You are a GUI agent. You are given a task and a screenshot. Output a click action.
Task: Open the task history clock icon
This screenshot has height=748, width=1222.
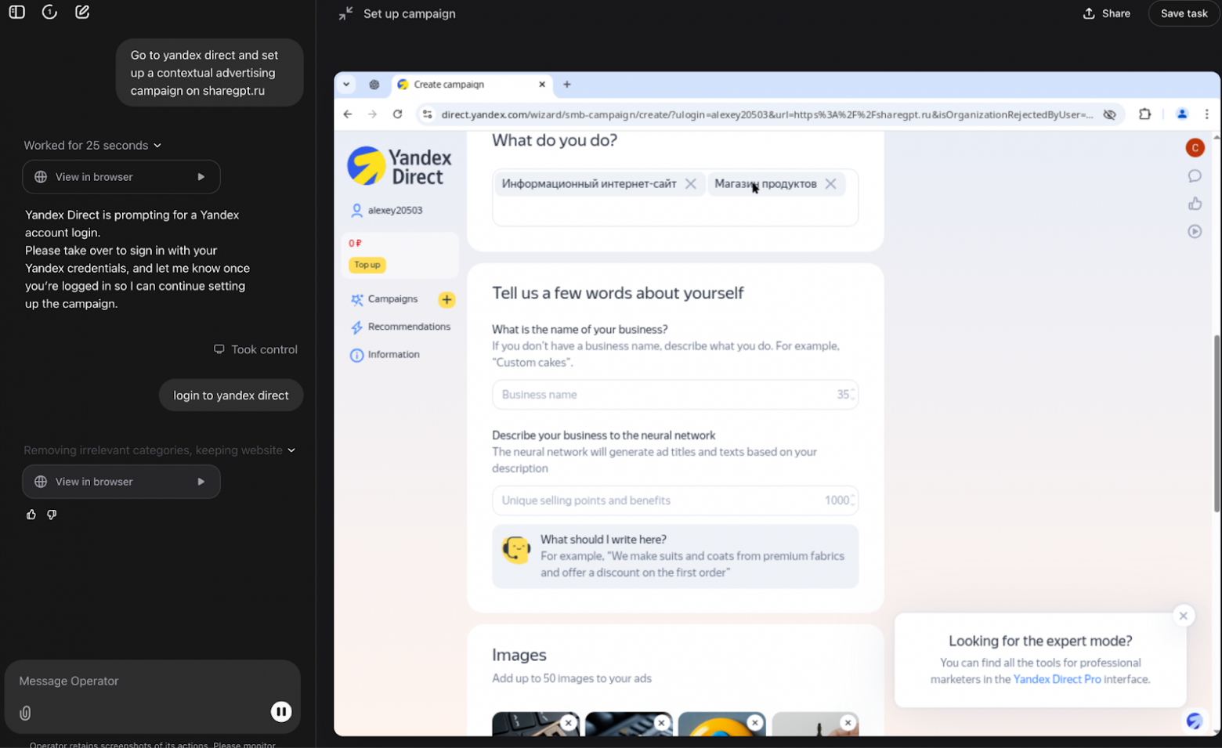click(x=49, y=13)
